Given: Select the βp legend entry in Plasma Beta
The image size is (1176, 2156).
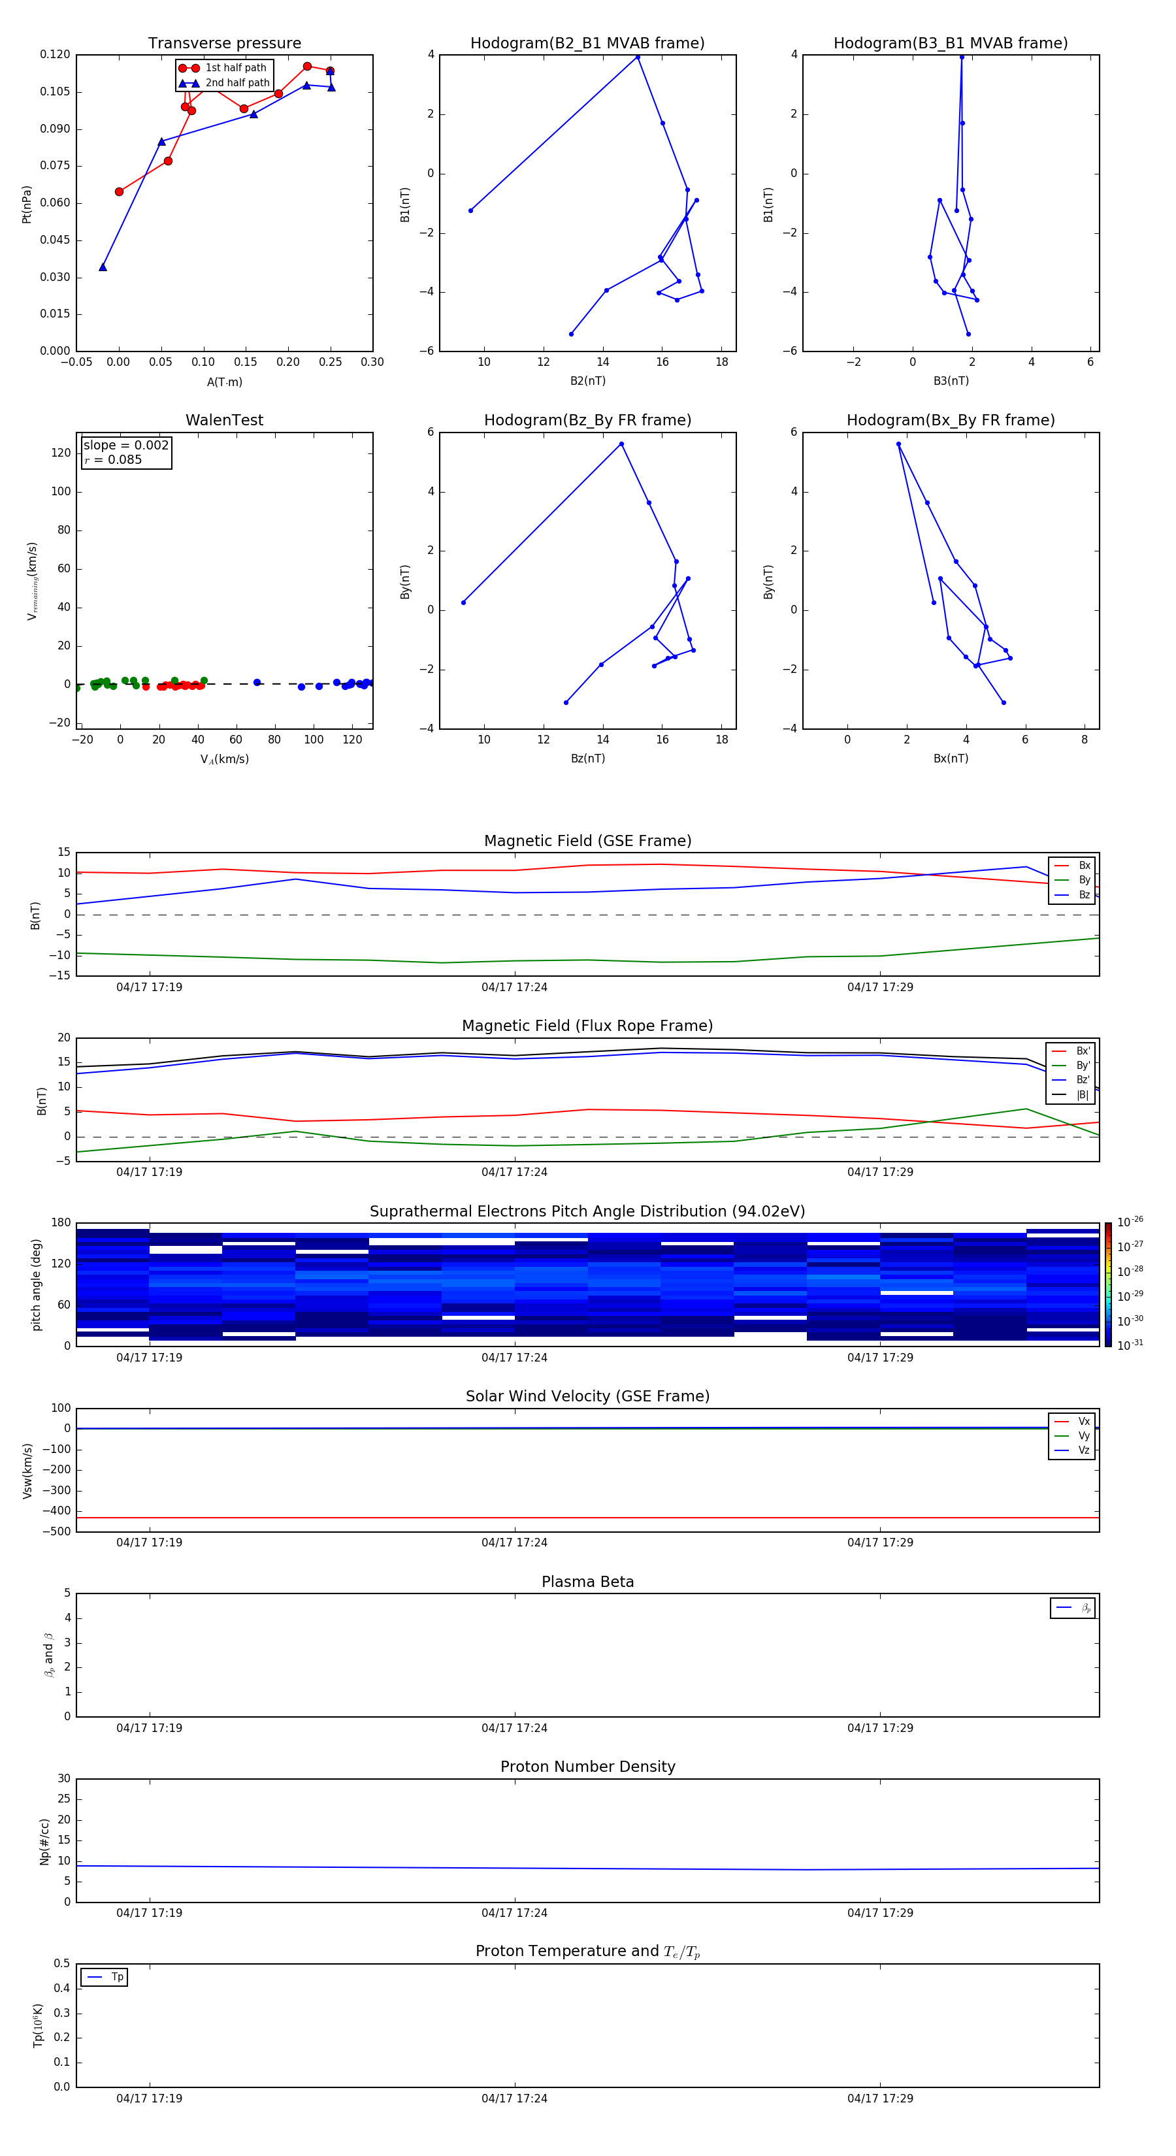Looking at the screenshot, I should (1074, 1608).
